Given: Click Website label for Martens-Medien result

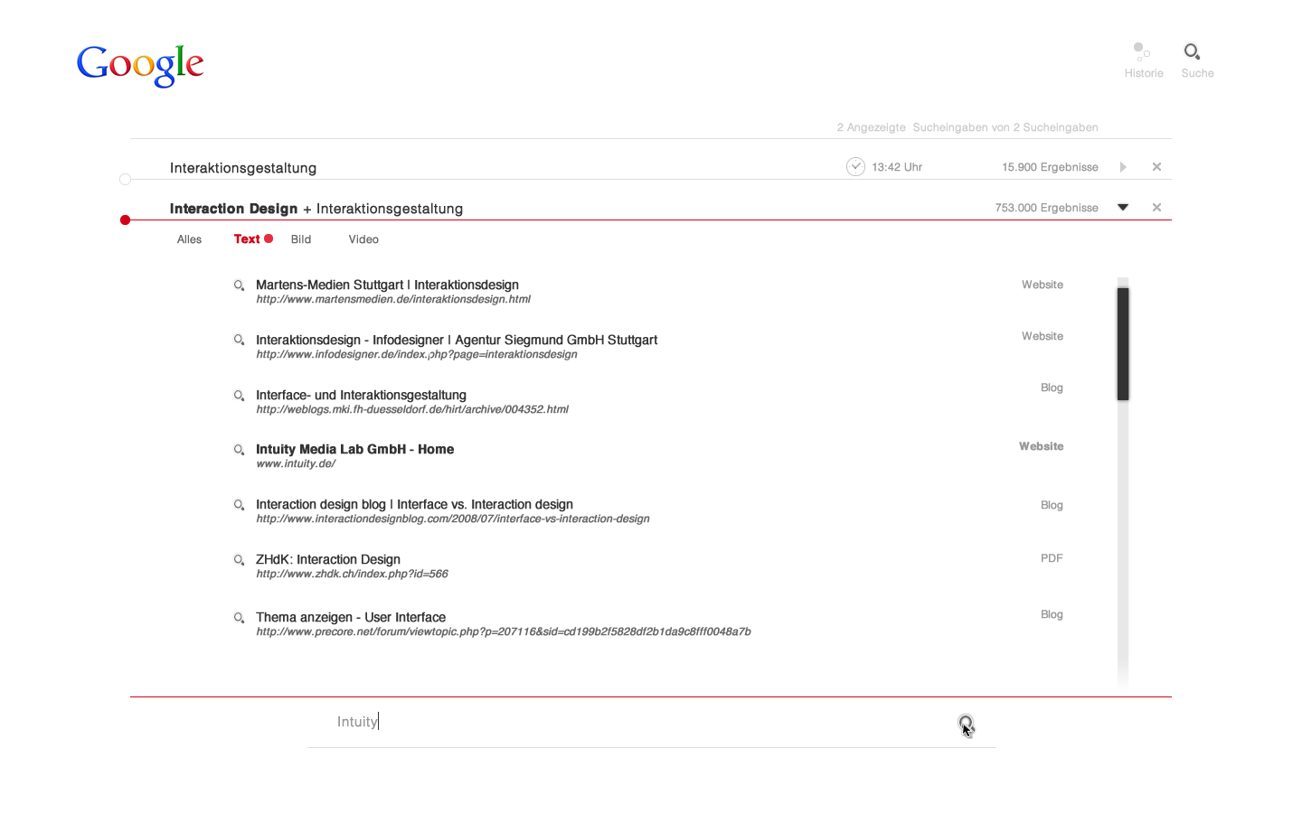Looking at the screenshot, I should [1043, 285].
